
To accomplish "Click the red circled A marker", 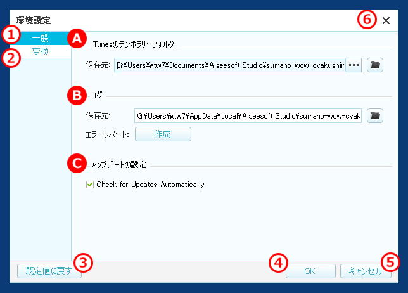I will pyautogui.click(x=77, y=38).
